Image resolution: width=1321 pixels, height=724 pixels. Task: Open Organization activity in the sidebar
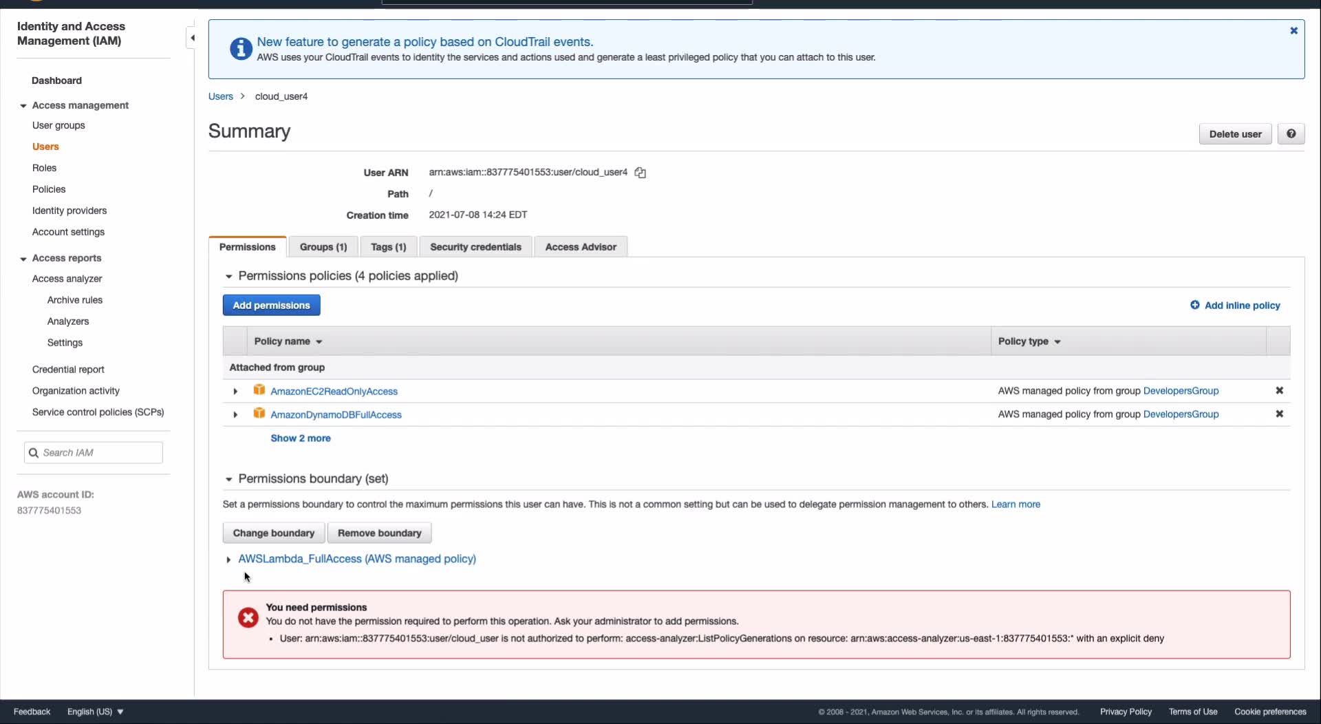point(76,391)
